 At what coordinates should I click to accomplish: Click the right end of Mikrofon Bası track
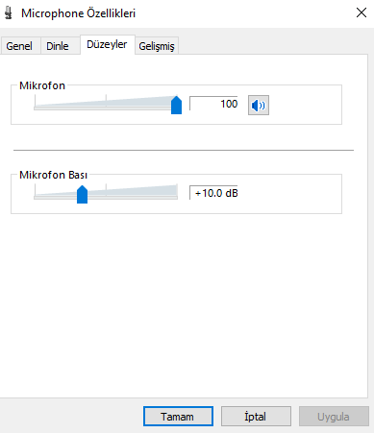(176, 198)
